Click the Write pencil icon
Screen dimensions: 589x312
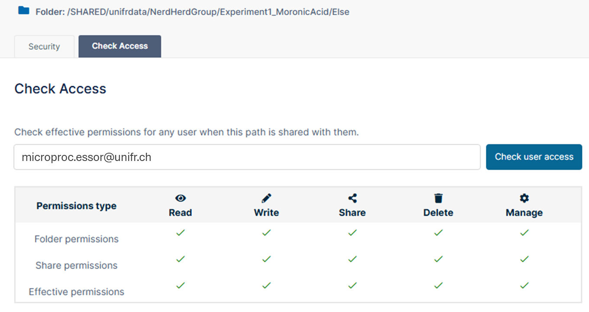point(266,198)
